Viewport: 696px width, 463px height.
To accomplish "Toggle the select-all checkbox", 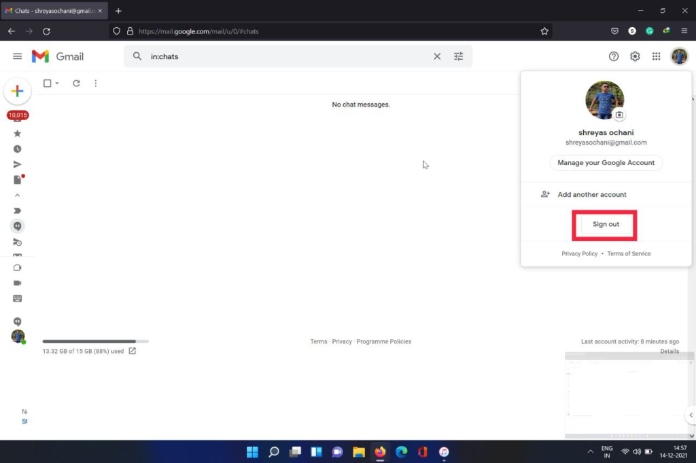I will 47,84.
